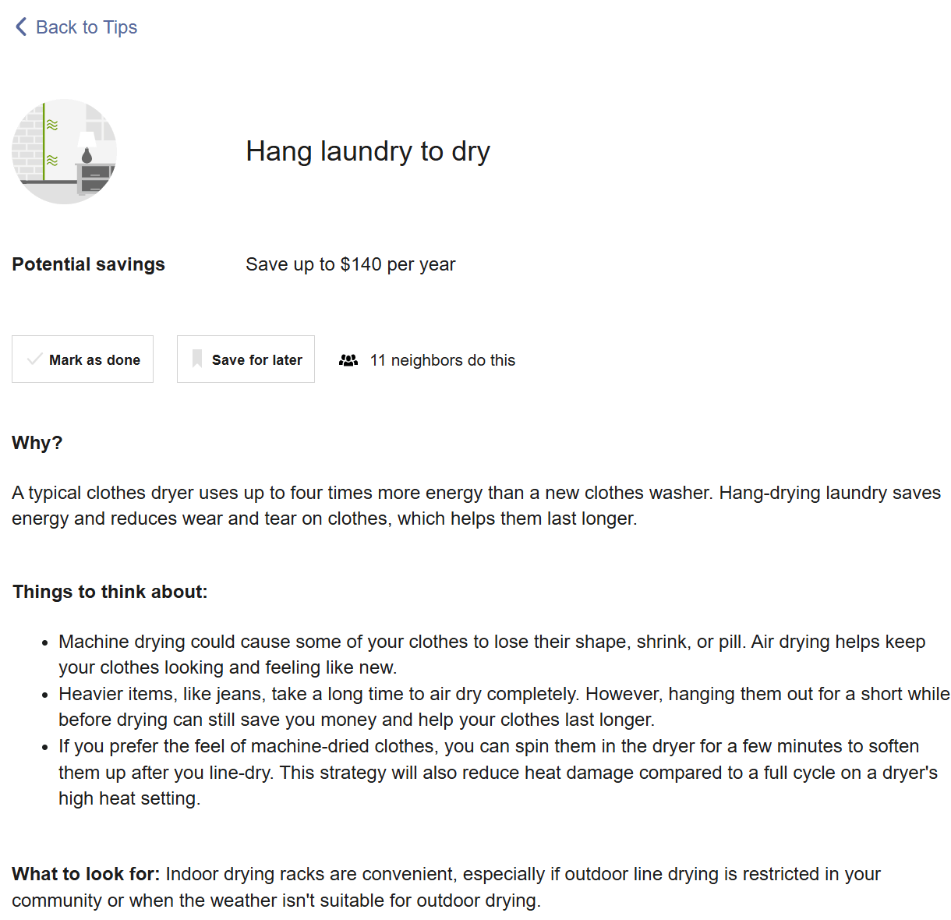This screenshot has width=951, height=920.
Task: Navigate back using the "Back to Tips" link
Action: (x=87, y=27)
